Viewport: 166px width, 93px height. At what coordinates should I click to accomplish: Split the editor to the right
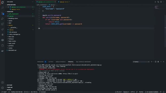coord(161,2)
